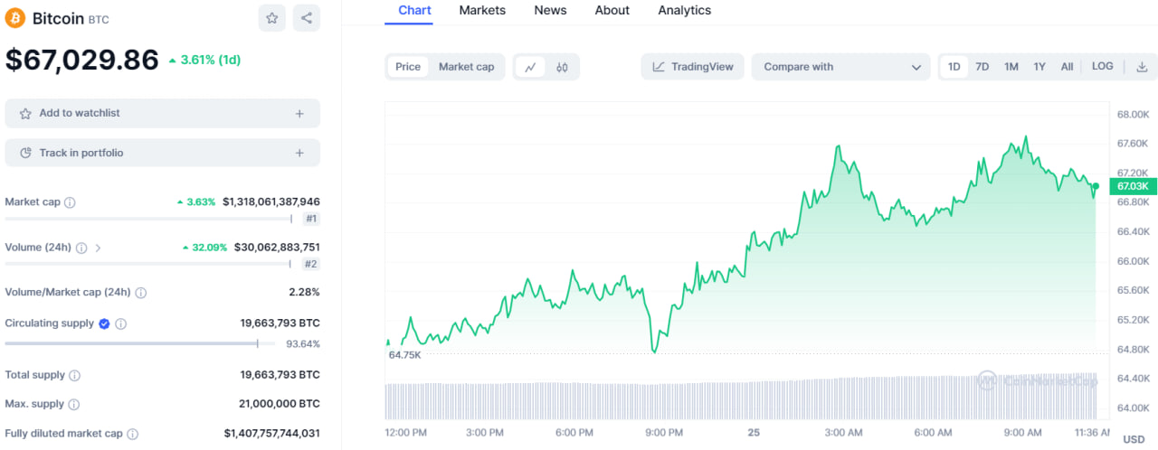The height and width of the screenshot is (450, 1158).
Task: Click plus icon on Track in portfolio
Action: 299,154
